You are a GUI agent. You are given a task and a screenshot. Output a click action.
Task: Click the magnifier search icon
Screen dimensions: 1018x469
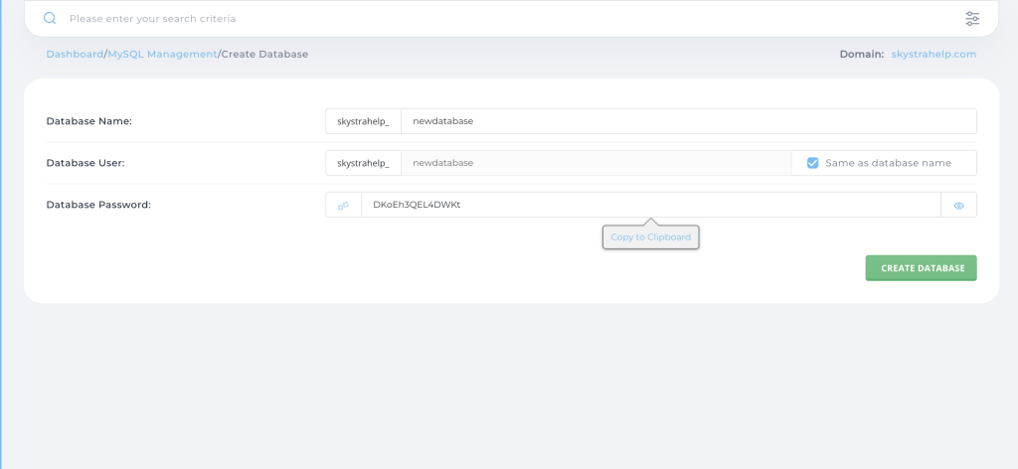50,18
